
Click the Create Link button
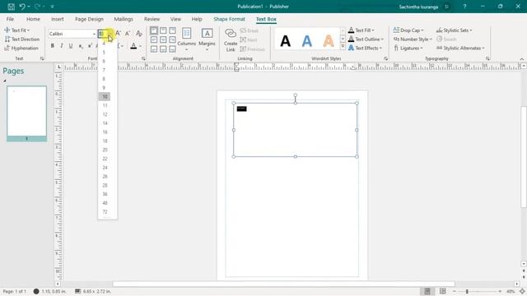[x=231, y=40]
